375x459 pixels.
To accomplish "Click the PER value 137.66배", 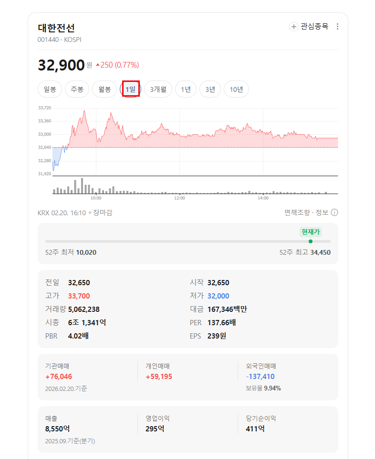I will tap(221, 323).
